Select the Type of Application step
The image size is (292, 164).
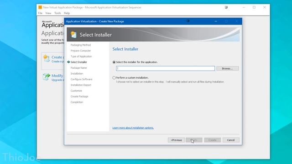pos(81,56)
